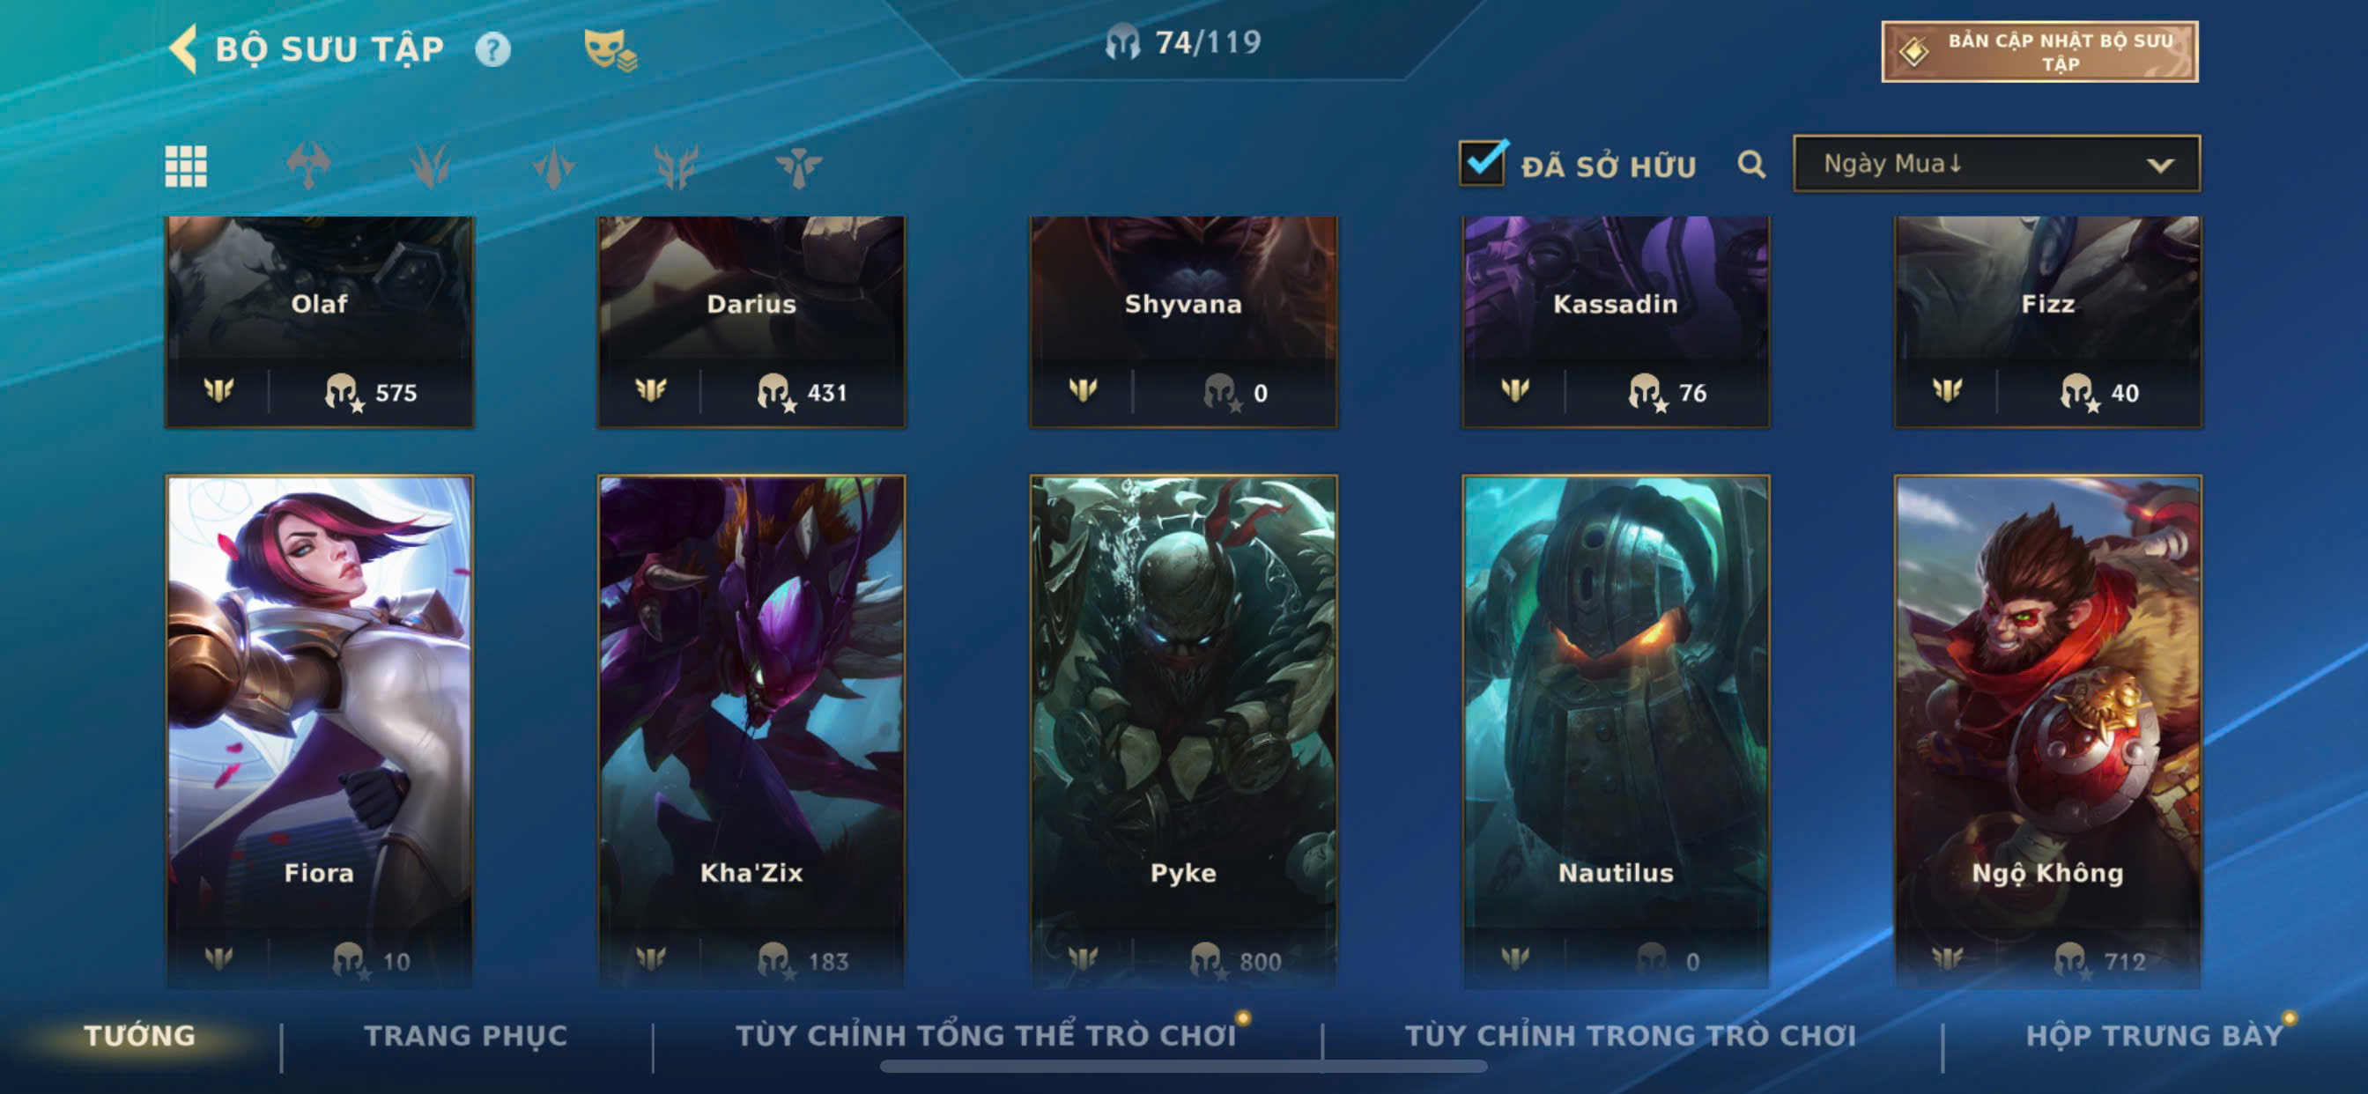Expand the Ngày Mua sort dropdown
The image size is (2368, 1094).
point(1996,164)
